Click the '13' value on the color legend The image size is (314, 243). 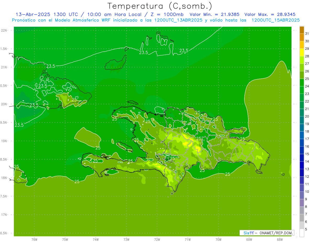307,169
